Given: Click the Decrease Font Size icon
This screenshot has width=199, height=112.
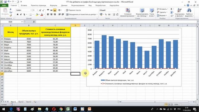Looking at the screenshot, I should click(43, 10).
